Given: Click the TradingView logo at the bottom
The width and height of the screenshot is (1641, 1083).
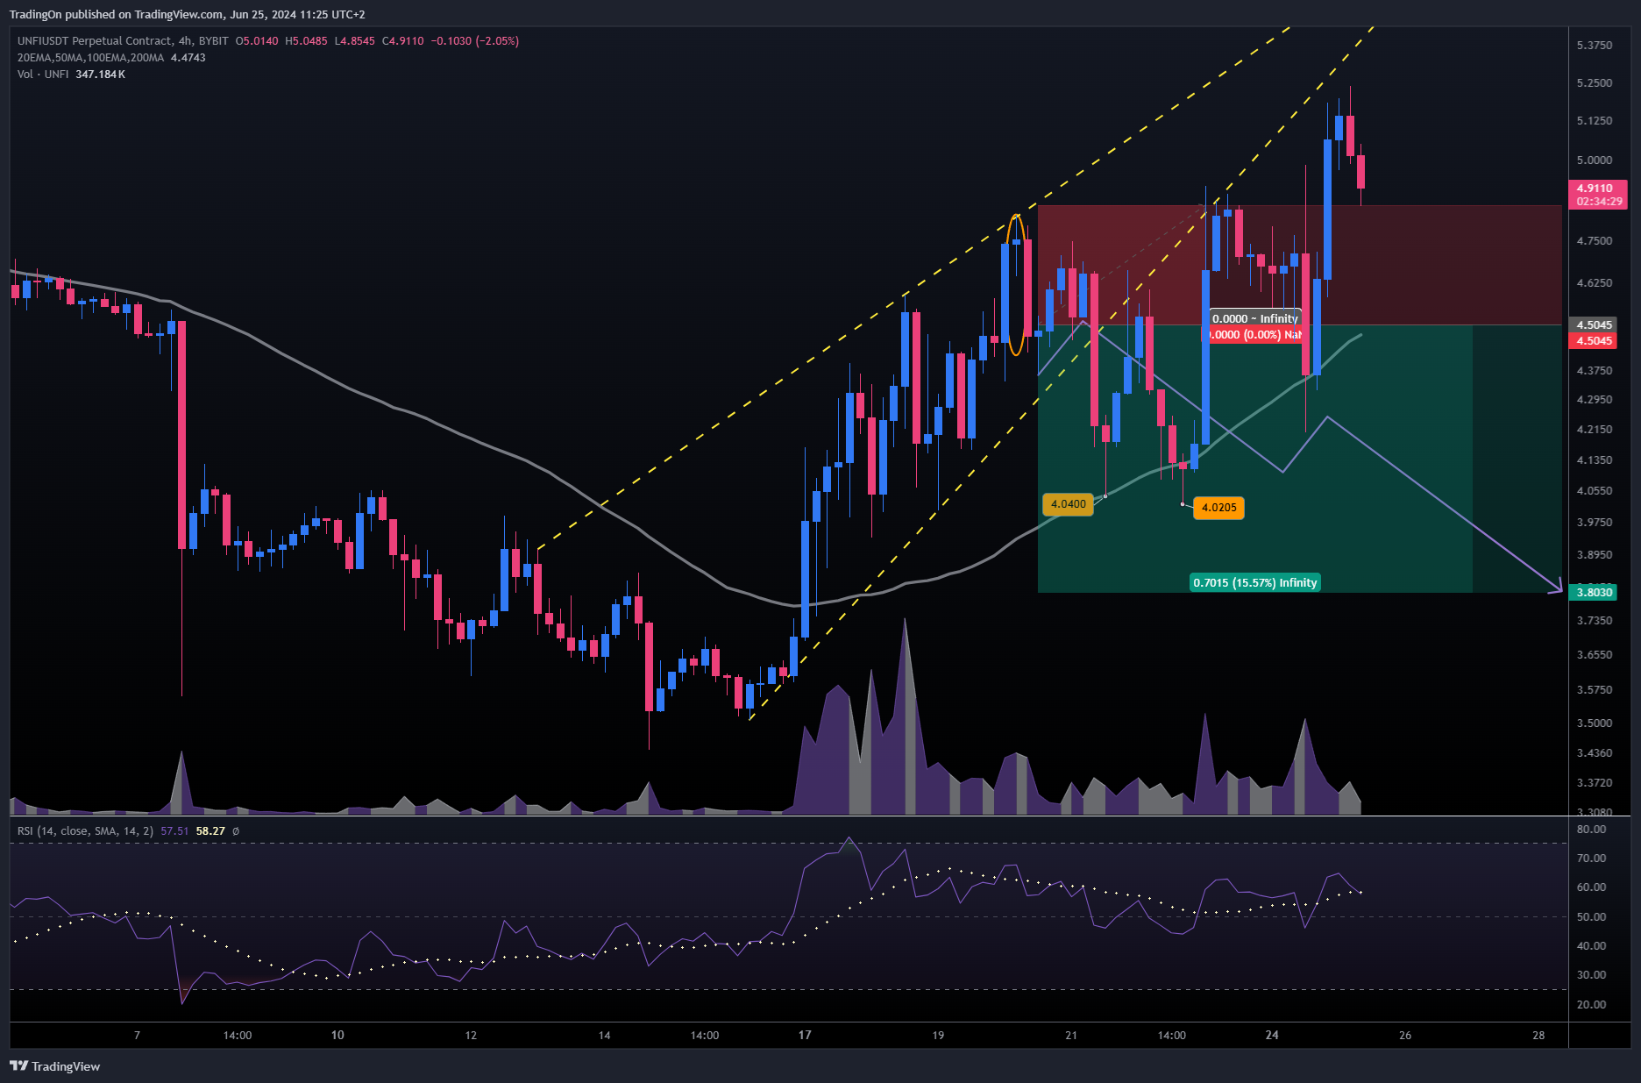Looking at the screenshot, I should [54, 1066].
